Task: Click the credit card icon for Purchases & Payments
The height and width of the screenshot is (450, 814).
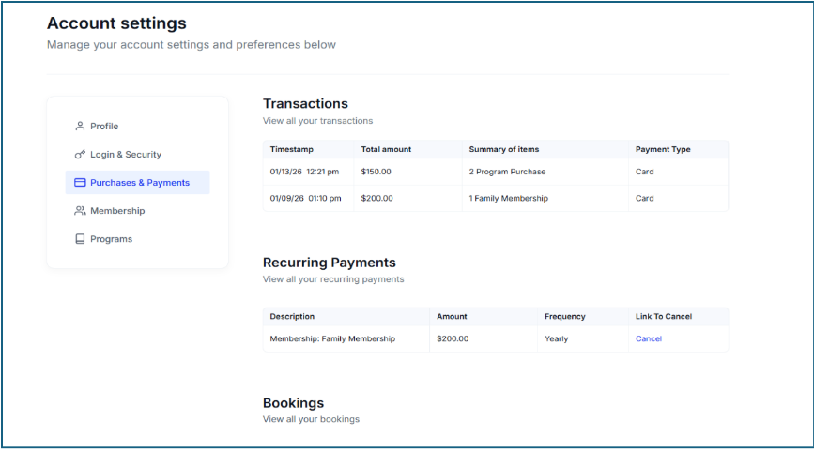Action: click(80, 183)
